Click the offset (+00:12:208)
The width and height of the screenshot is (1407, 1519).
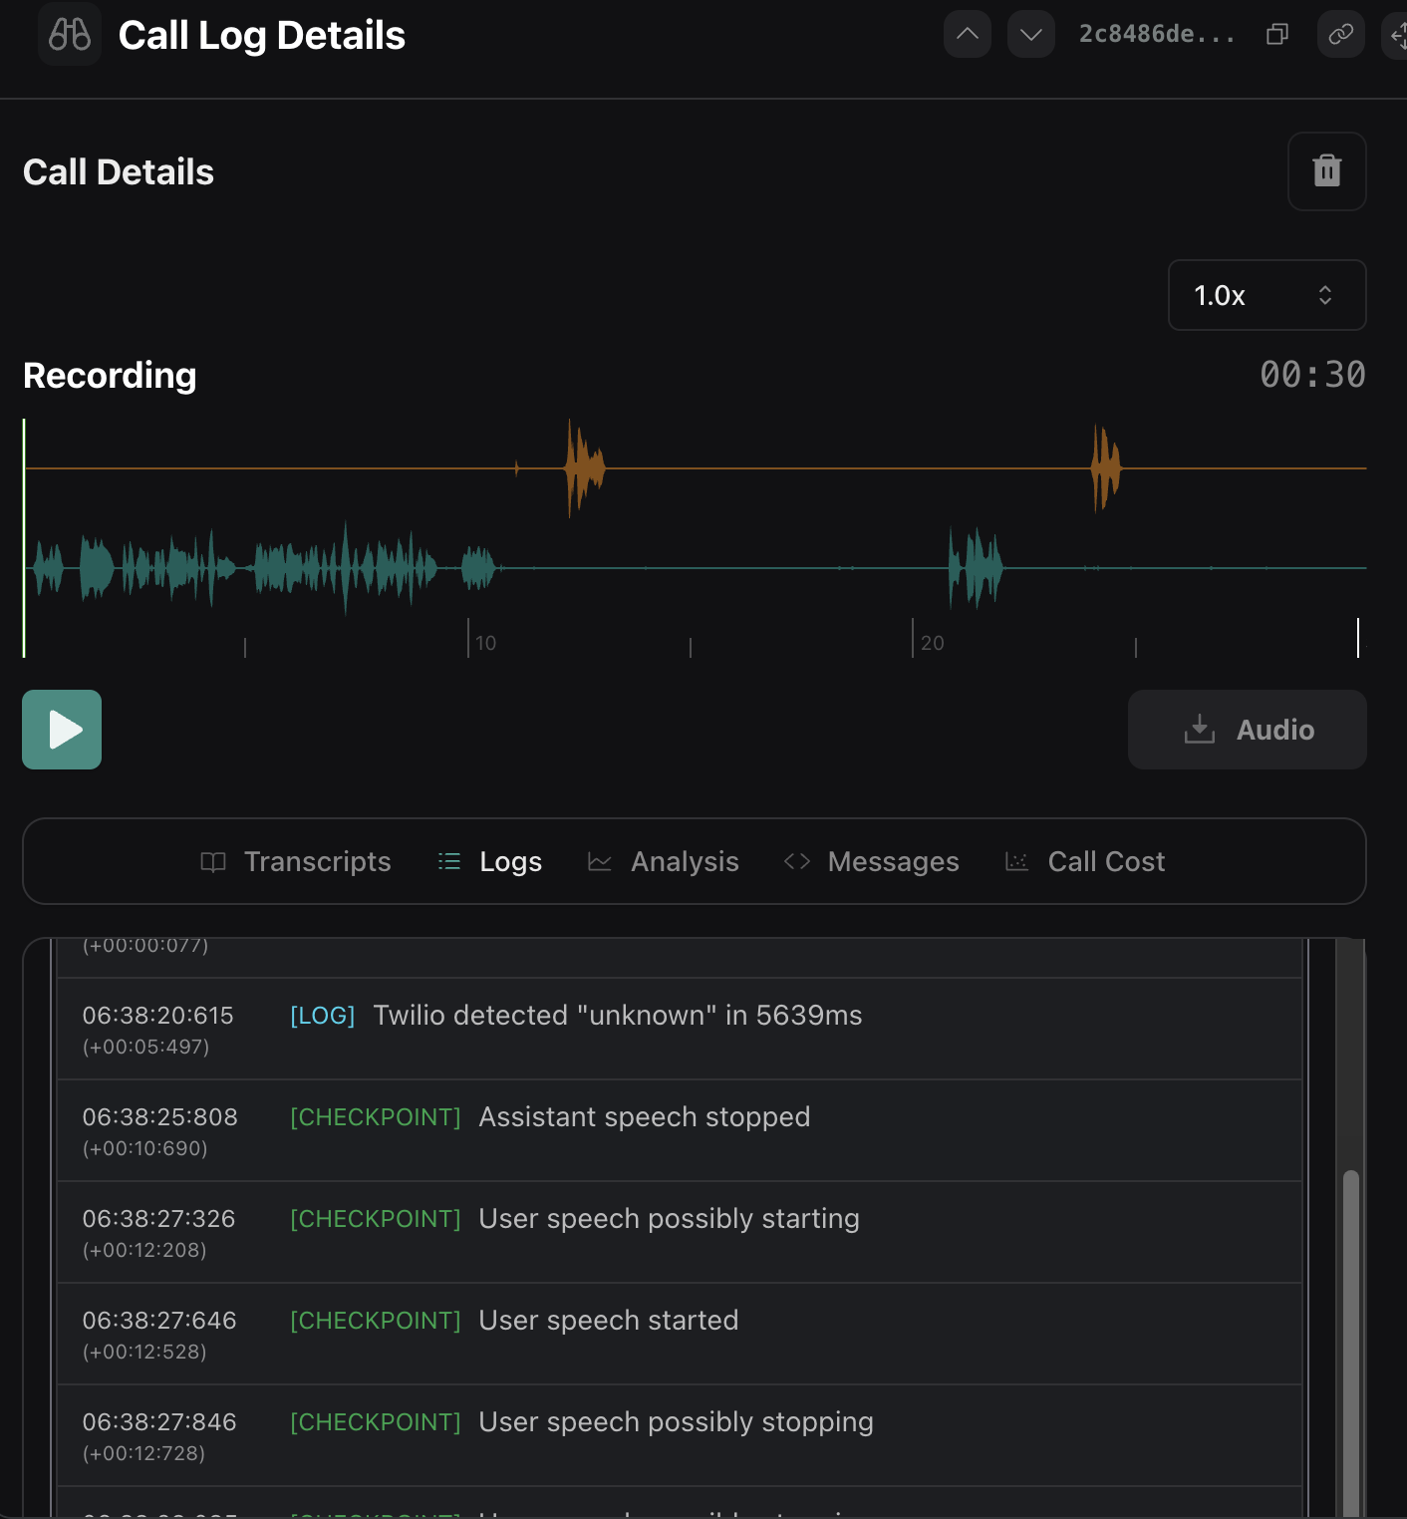click(x=144, y=1250)
